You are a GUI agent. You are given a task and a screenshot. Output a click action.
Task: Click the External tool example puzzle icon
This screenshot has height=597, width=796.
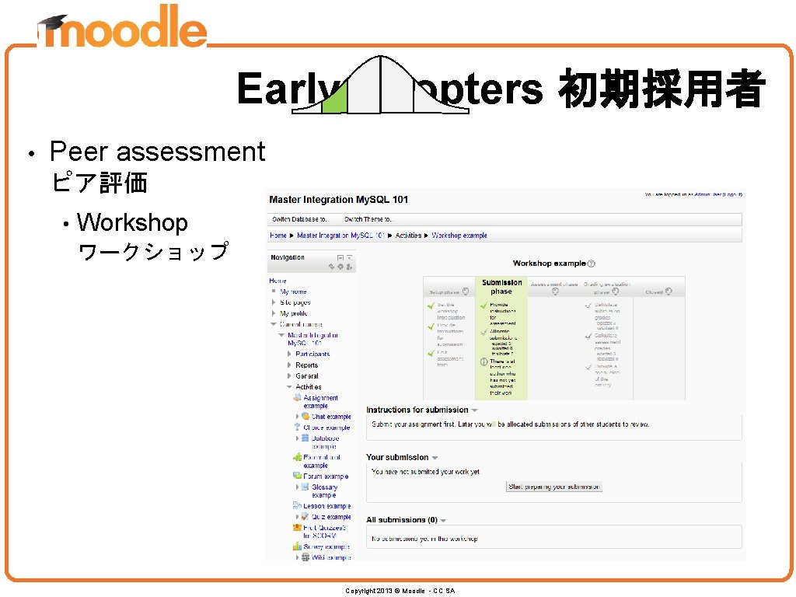[x=298, y=457]
